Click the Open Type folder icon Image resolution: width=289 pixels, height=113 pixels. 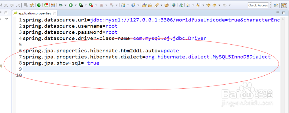(144, 5)
